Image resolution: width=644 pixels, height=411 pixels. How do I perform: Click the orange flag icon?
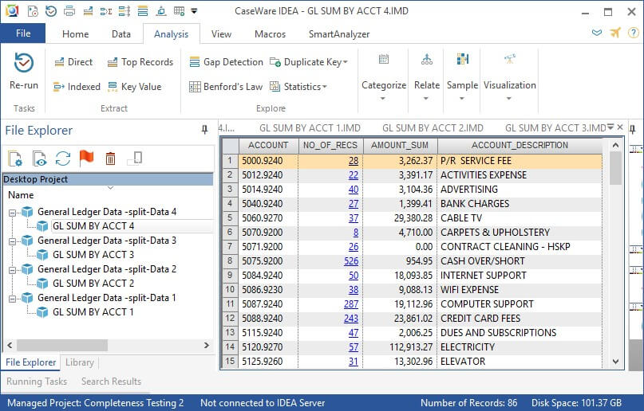click(x=86, y=158)
